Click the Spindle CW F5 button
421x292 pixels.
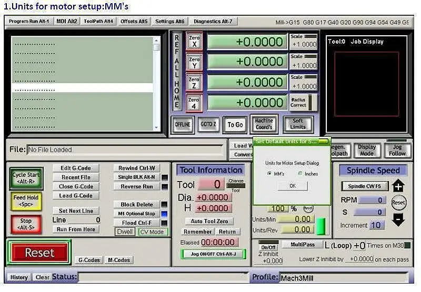click(x=365, y=186)
